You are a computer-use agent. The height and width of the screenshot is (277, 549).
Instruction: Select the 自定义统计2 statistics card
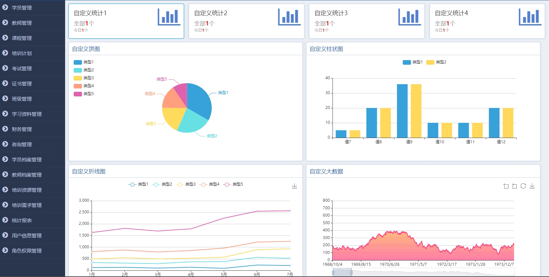tap(246, 21)
